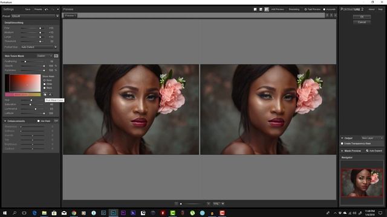
Task: Click the zoom in plus icon
Action: (209, 204)
